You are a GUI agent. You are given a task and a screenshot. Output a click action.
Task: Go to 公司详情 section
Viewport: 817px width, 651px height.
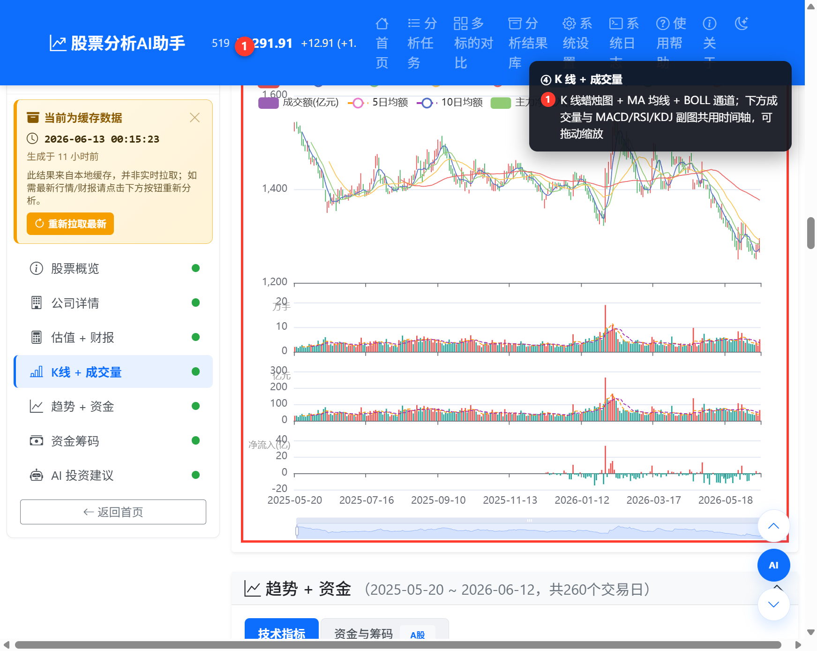point(113,303)
